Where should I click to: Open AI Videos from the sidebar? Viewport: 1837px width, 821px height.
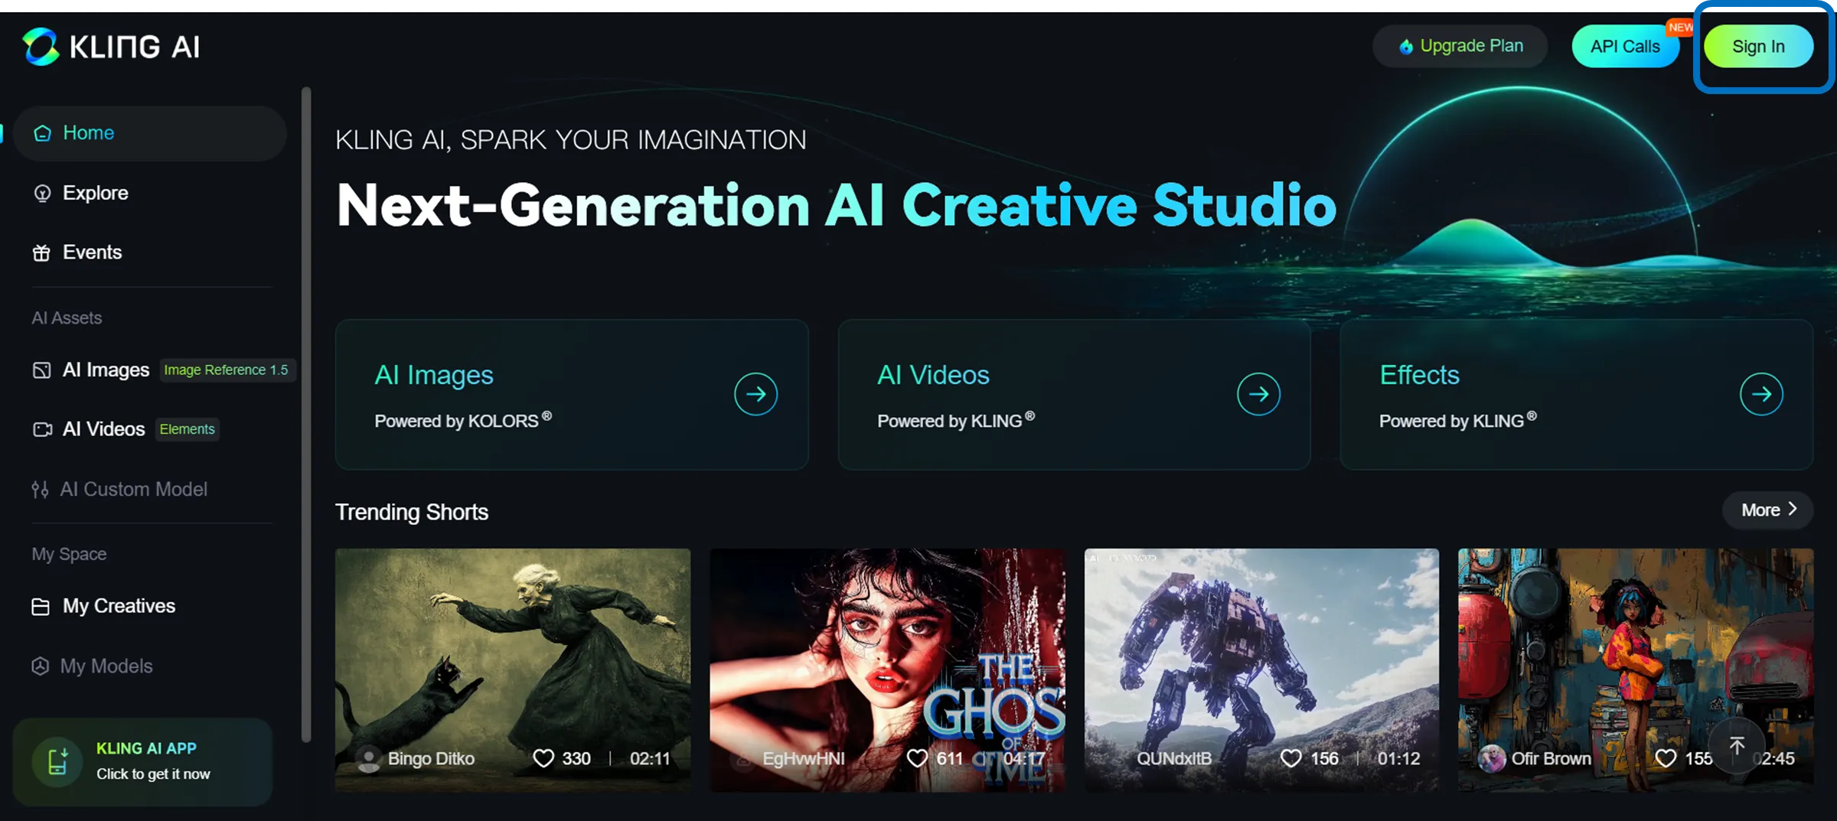click(x=42, y=428)
